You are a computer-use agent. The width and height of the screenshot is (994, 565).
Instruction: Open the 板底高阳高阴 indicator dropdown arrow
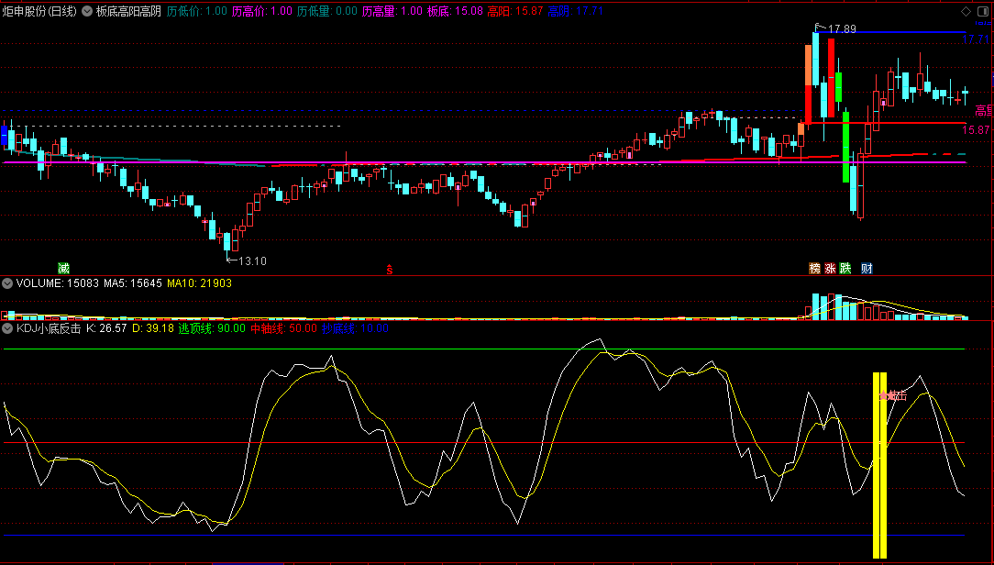(x=87, y=11)
